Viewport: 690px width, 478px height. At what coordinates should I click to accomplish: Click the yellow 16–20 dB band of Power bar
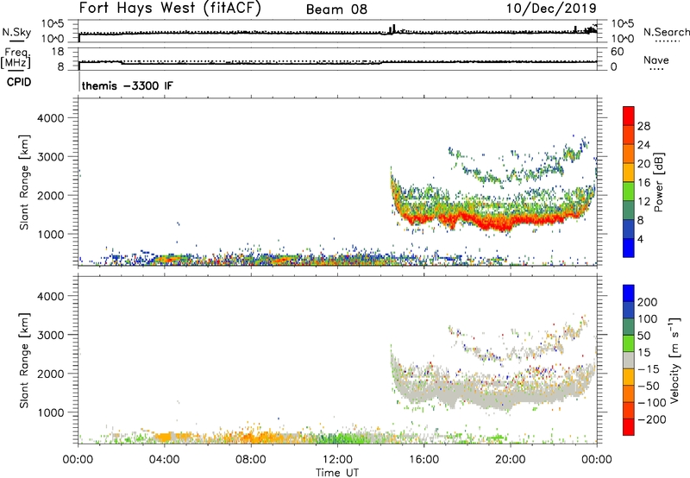tap(629, 173)
